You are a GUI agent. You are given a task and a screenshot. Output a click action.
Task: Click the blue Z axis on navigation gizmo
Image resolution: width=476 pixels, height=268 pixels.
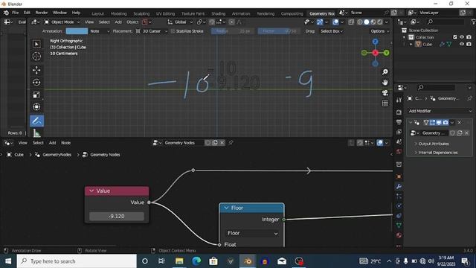[x=375, y=42]
